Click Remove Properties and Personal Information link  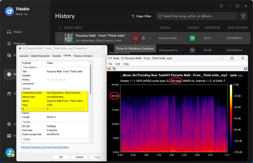(45, 147)
